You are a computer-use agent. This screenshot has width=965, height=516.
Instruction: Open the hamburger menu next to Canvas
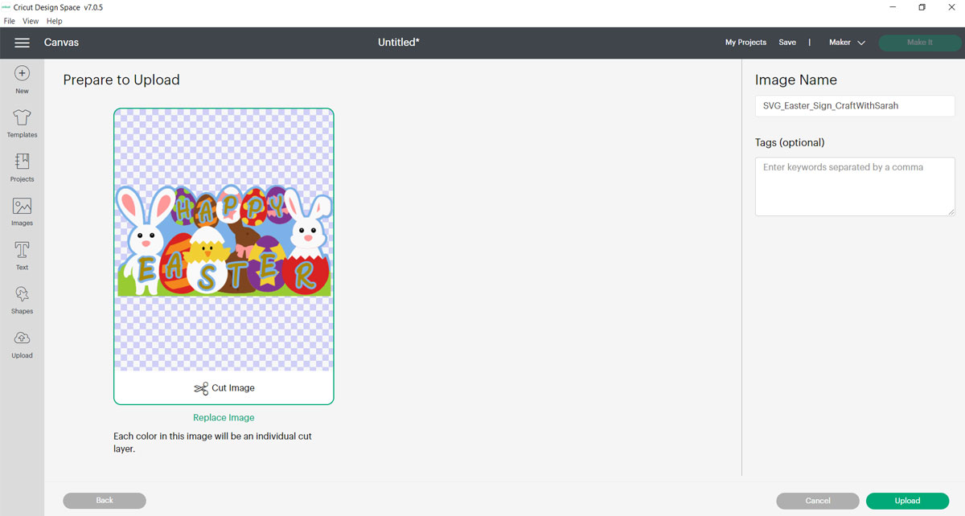coord(22,43)
